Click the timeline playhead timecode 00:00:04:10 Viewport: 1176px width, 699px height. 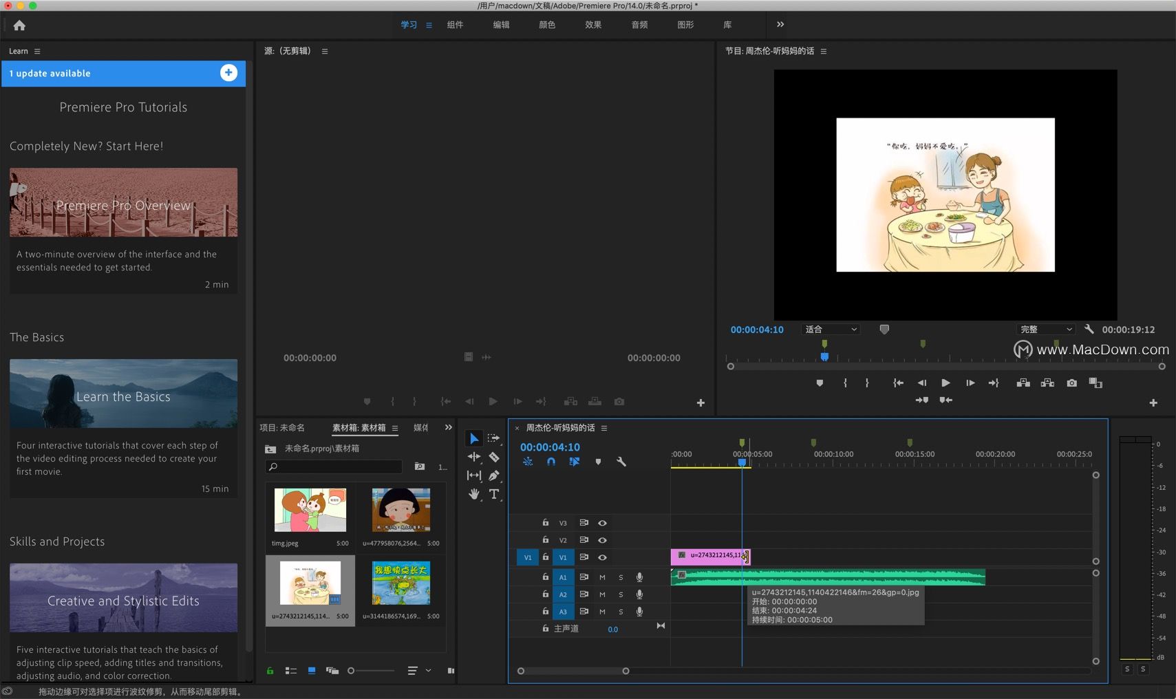(550, 447)
